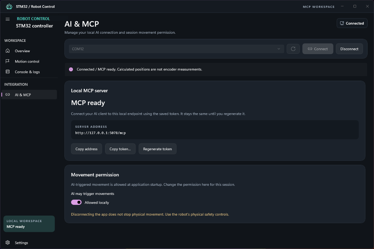The image size is (374, 249).
Task: Click the Settings gear icon
Action: tap(7, 242)
